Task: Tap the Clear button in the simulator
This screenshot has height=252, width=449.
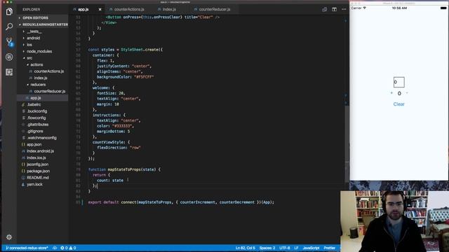Action: pyautogui.click(x=398, y=104)
